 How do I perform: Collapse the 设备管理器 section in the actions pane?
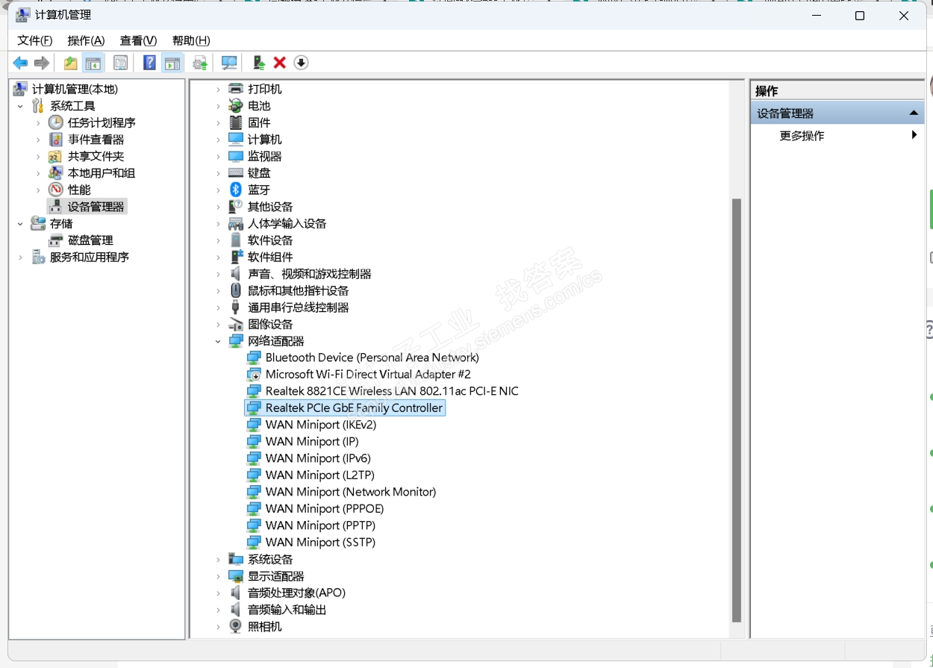pyautogui.click(x=914, y=113)
